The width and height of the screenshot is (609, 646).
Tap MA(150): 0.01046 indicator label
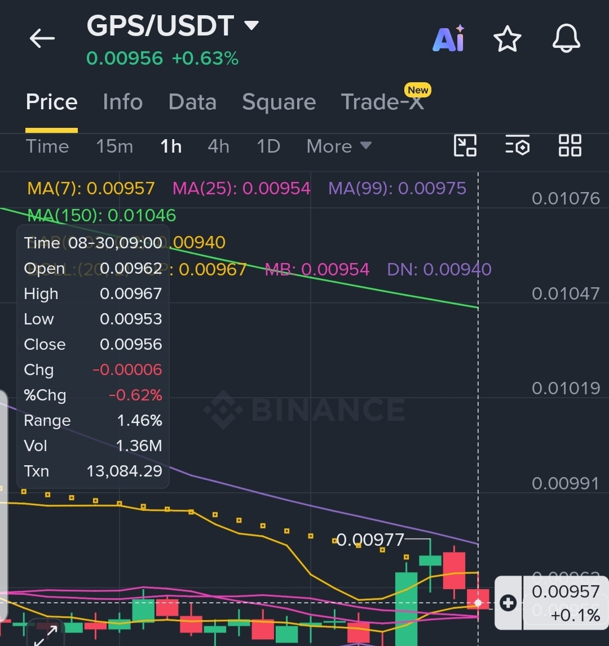click(101, 215)
